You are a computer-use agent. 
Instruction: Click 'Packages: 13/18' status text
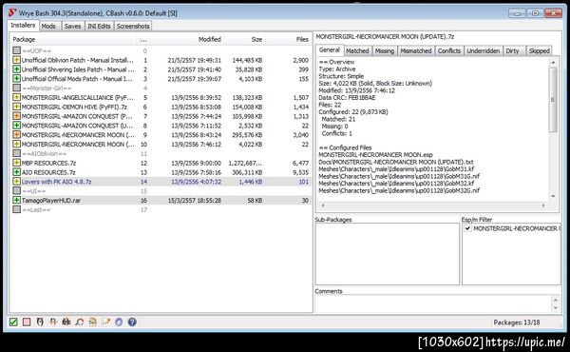(517, 323)
